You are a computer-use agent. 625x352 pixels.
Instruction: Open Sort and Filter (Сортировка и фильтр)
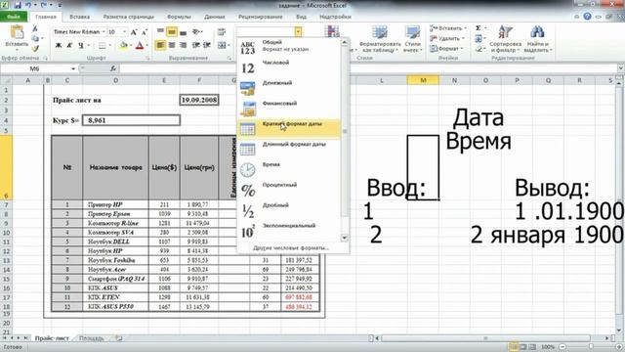point(506,39)
